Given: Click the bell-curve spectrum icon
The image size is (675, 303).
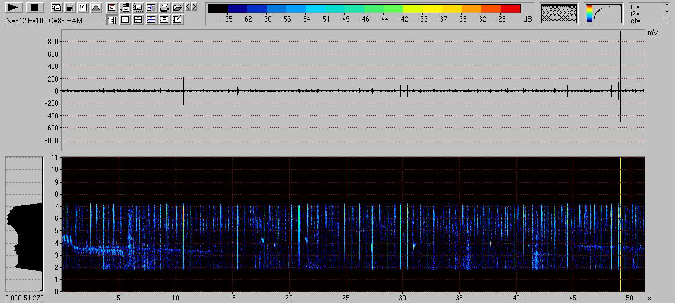Looking at the screenshot, I should (x=95, y=7).
